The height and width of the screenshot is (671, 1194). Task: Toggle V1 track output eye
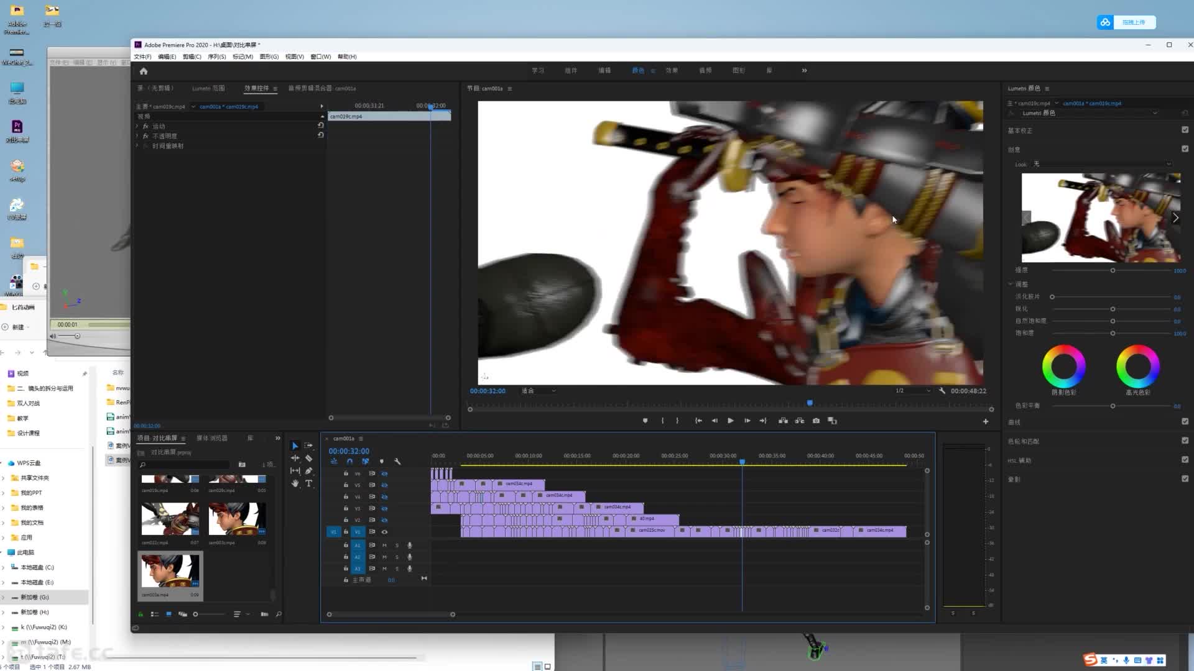(384, 532)
